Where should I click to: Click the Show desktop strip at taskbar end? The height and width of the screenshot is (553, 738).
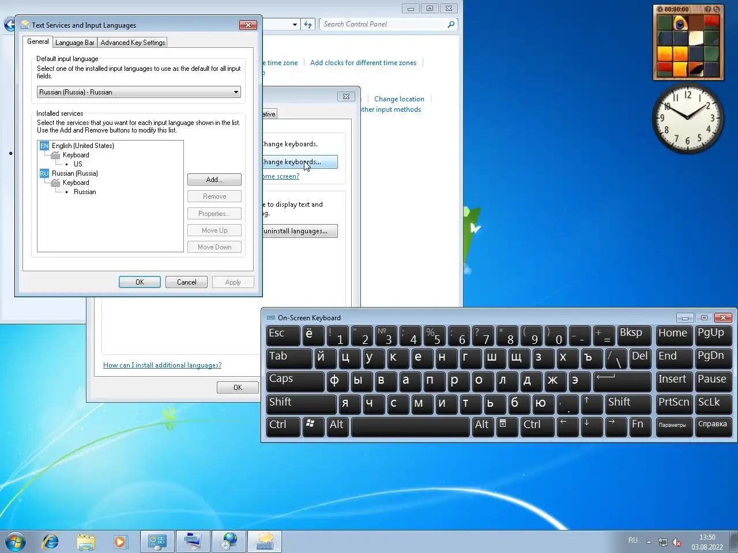(x=734, y=542)
